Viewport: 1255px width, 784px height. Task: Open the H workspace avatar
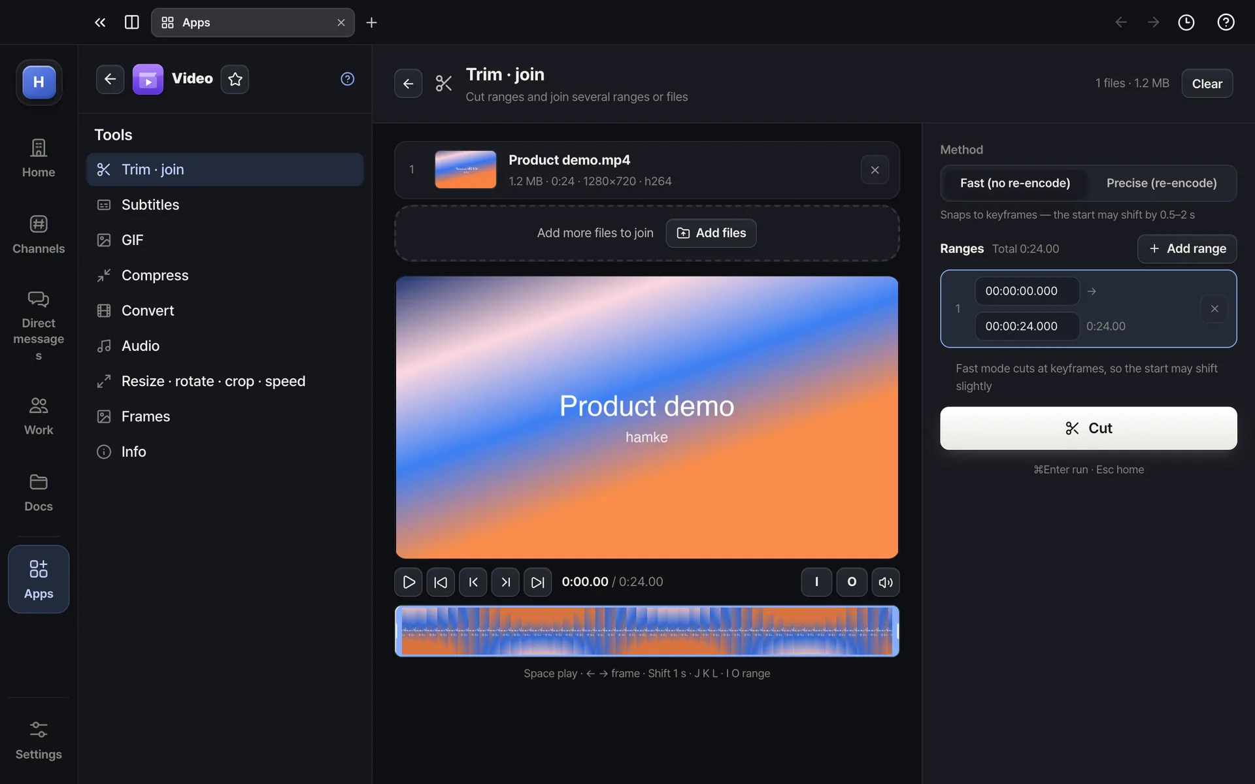click(x=39, y=82)
